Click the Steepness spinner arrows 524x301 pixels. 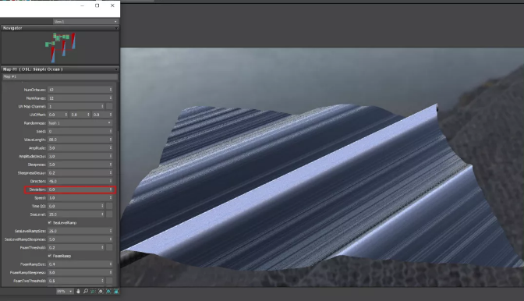[x=111, y=165]
